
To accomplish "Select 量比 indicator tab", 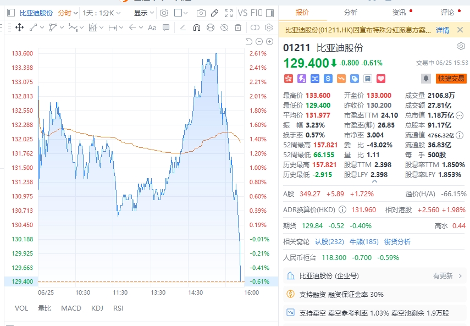I will [45, 308].
